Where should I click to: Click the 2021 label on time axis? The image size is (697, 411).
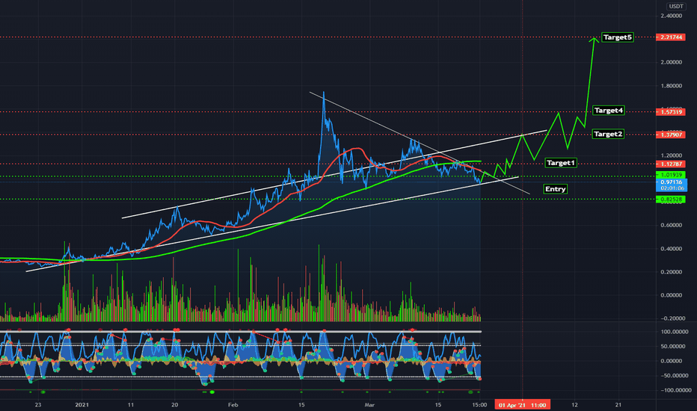click(82, 405)
